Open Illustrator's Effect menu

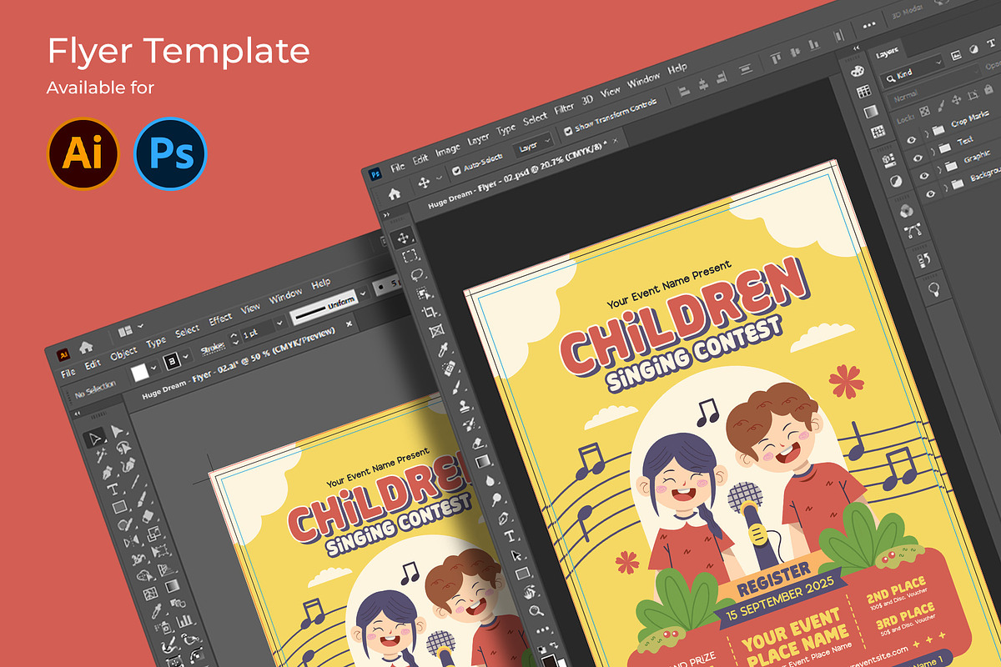coord(220,319)
